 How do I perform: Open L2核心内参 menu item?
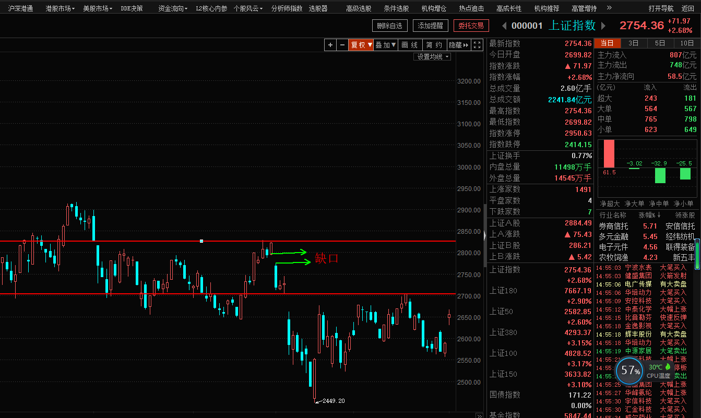pyautogui.click(x=211, y=8)
